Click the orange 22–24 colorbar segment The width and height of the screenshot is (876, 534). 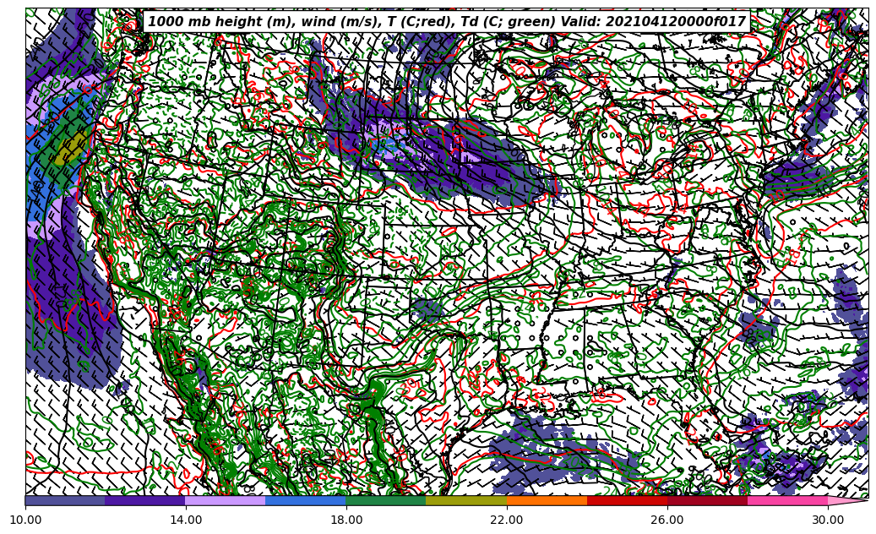[547, 500]
